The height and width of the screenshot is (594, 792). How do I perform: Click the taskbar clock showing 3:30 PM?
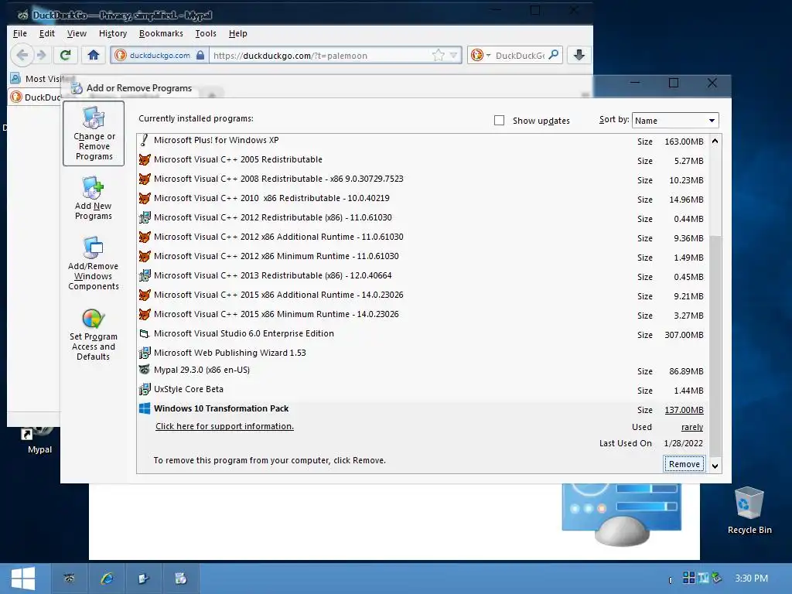pos(751,579)
